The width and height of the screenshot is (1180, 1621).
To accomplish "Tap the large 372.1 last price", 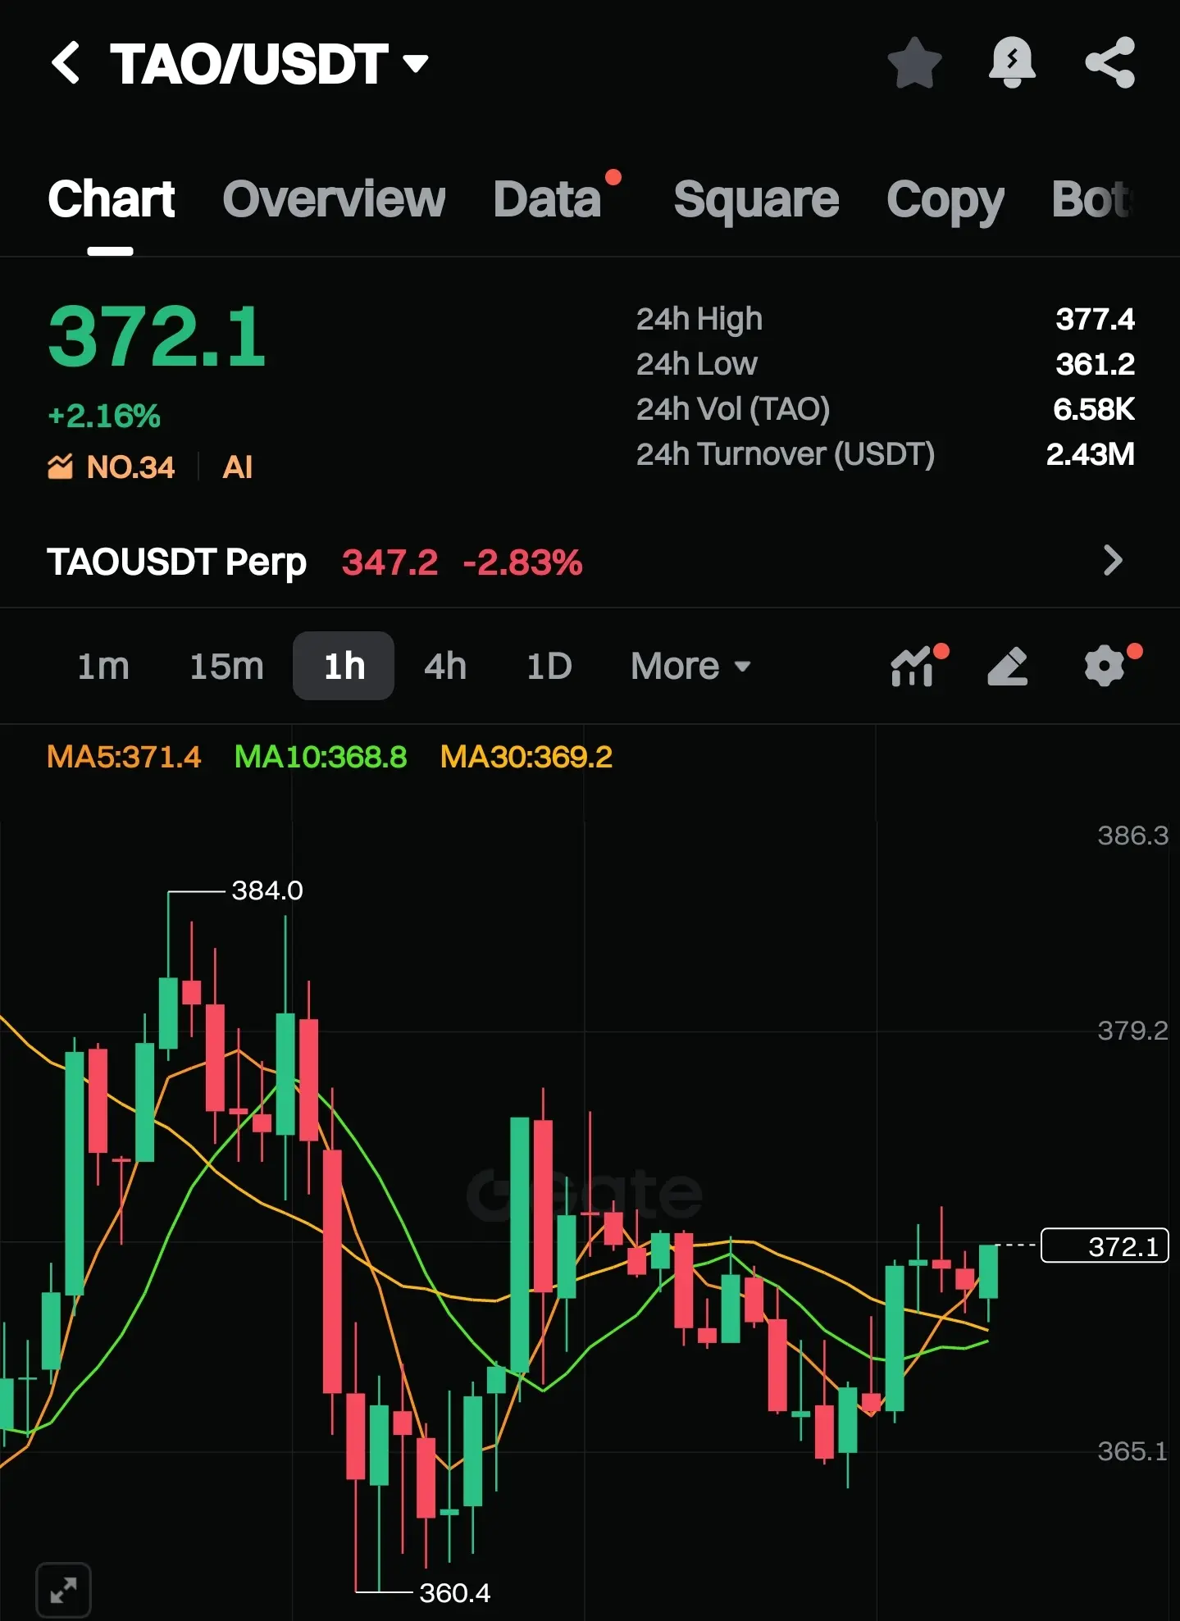I will pos(157,337).
